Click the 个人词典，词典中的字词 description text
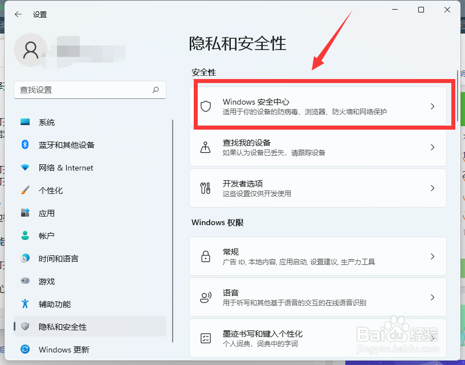 [260, 344]
